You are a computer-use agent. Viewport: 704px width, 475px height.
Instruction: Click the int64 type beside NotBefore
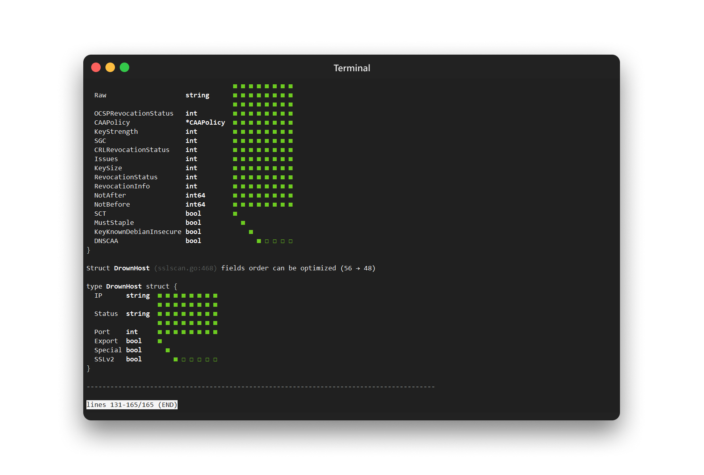pos(195,205)
